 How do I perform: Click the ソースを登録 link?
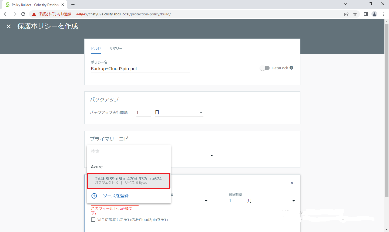pyautogui.click(x=116, y=196)
